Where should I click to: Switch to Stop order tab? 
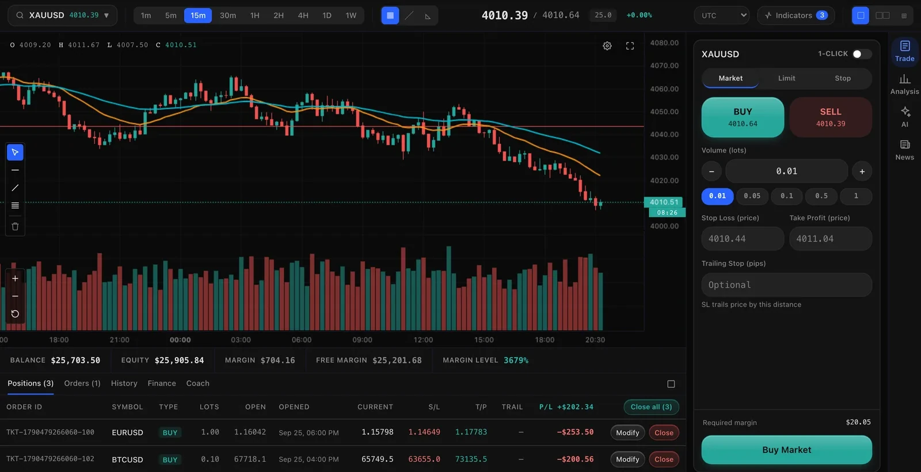(843, 78)
